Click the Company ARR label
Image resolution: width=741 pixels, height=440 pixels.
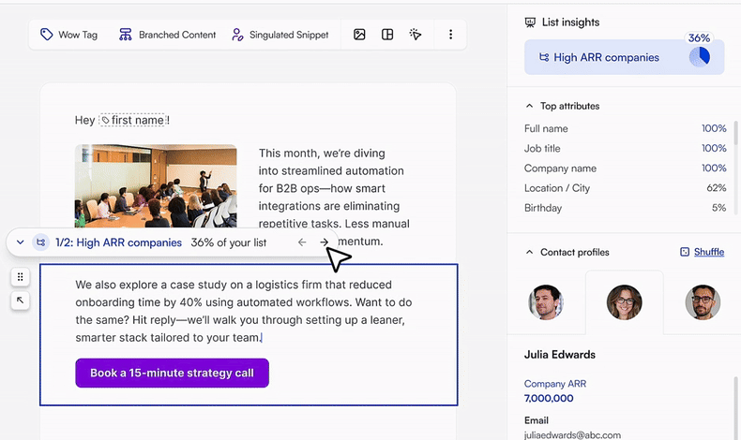(554, 384)
